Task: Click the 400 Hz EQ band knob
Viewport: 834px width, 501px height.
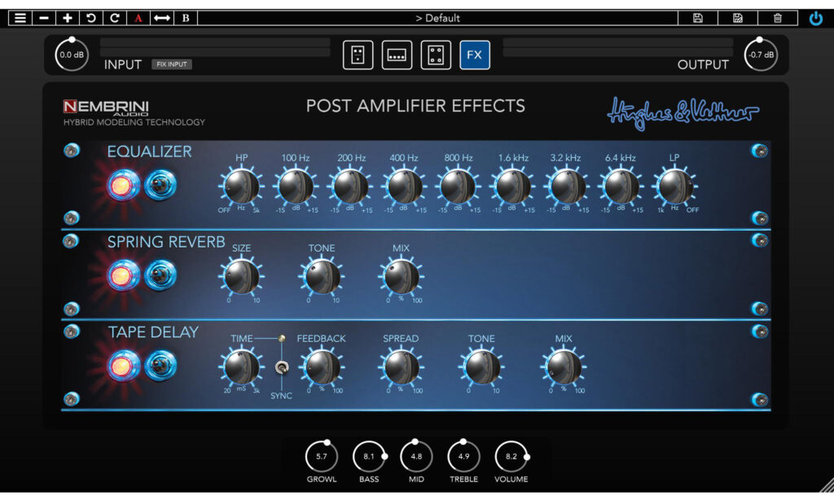Action: tap(404, 187)
